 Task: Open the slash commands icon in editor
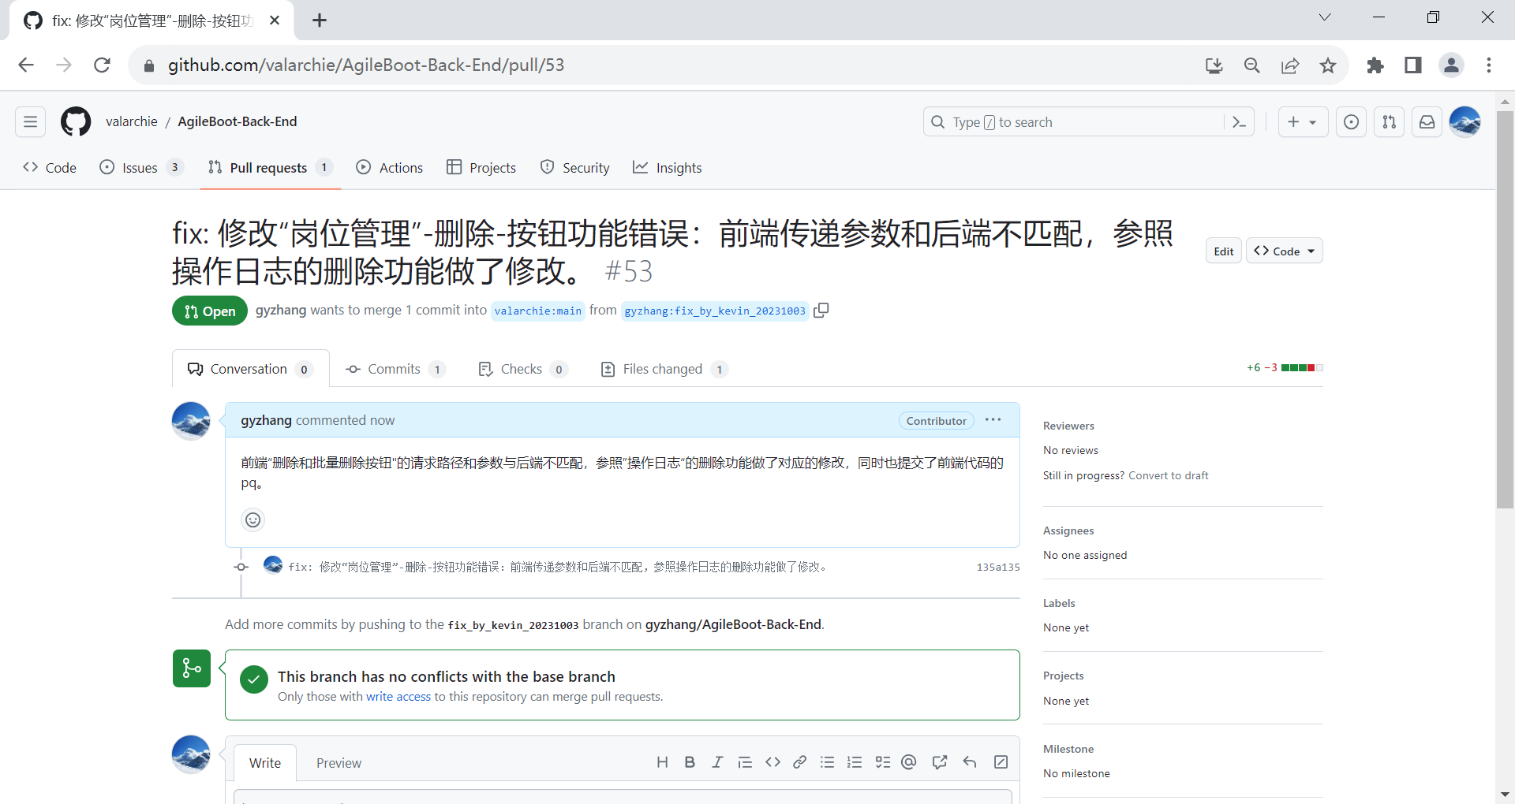point(1001,762)
